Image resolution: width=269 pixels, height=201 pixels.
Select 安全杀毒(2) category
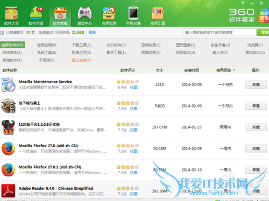[x=220, y=45]
